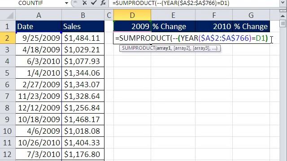Click [array2] in the function tooltip
Screen dimensions: 287x161
[182, 48]
